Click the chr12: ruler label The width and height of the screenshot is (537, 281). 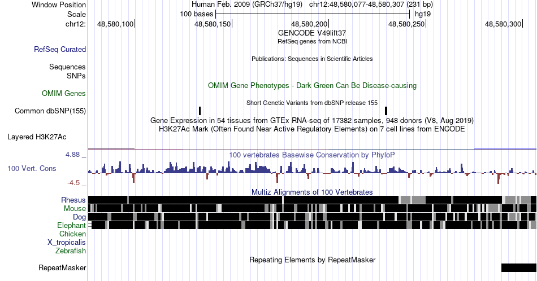(76, 24)
